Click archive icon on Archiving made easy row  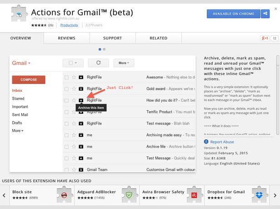click(81, 135)
